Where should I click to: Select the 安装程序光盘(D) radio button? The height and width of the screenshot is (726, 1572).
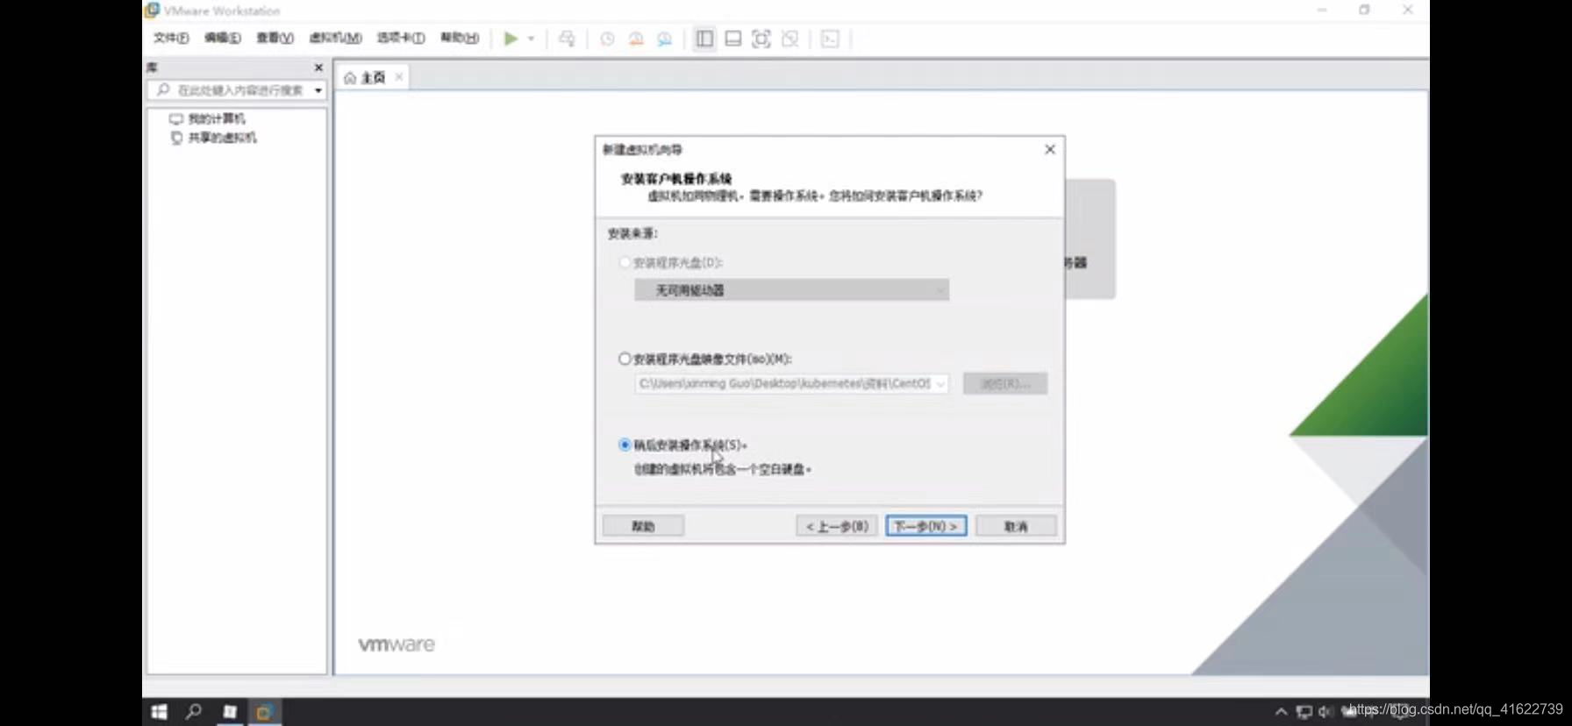click(625, 262)
